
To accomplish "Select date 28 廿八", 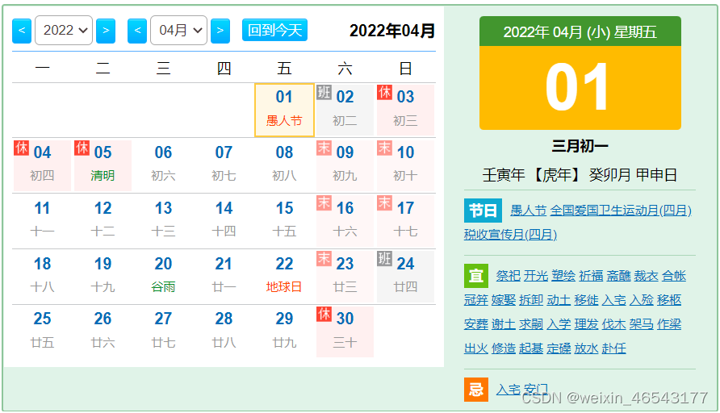I will click(x=224, y=332).
